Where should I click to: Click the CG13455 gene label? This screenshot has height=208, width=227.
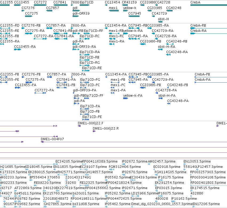[22, 2]
